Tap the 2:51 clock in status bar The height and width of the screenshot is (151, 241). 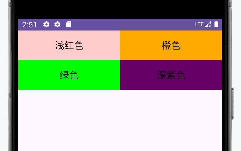[x=29, y=24]
